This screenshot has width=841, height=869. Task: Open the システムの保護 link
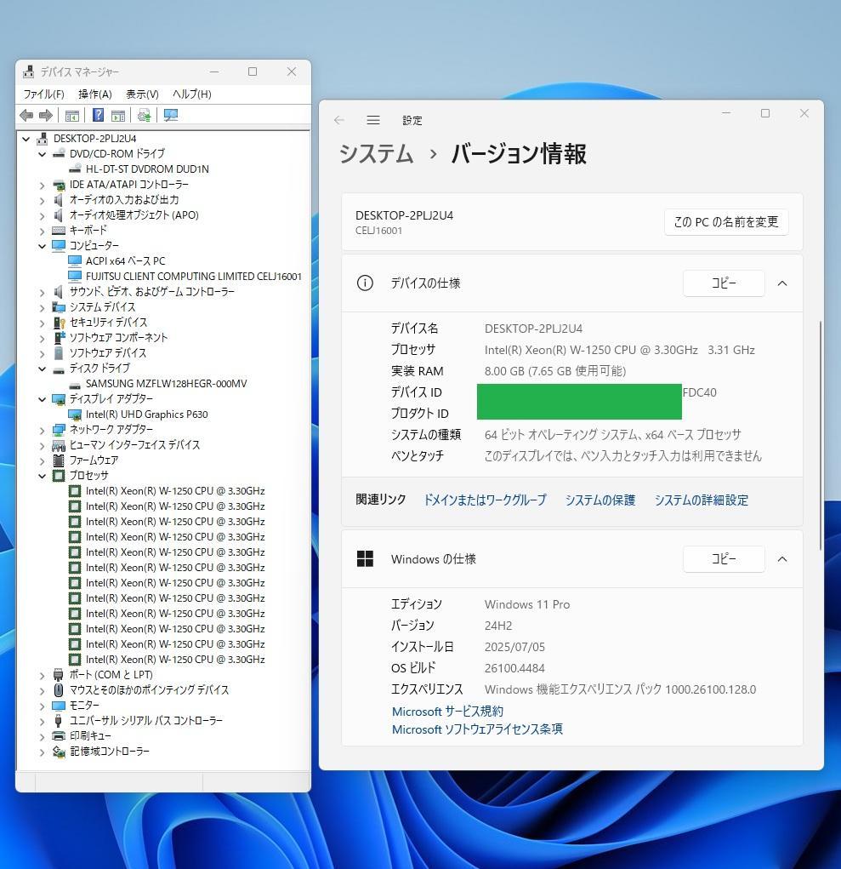[602, 500]
